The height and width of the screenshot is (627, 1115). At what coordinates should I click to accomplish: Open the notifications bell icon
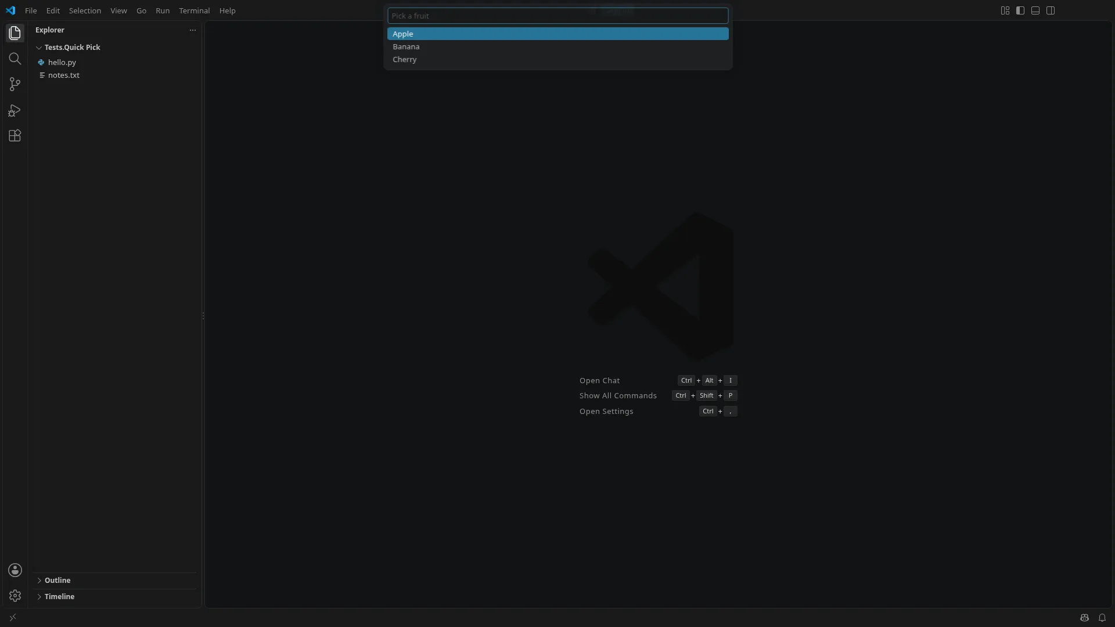pyautogui.click(x=1102, y=618)
